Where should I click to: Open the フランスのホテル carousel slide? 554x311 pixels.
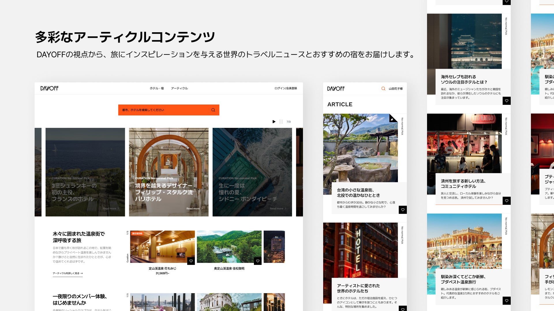(x=85, y=172)
